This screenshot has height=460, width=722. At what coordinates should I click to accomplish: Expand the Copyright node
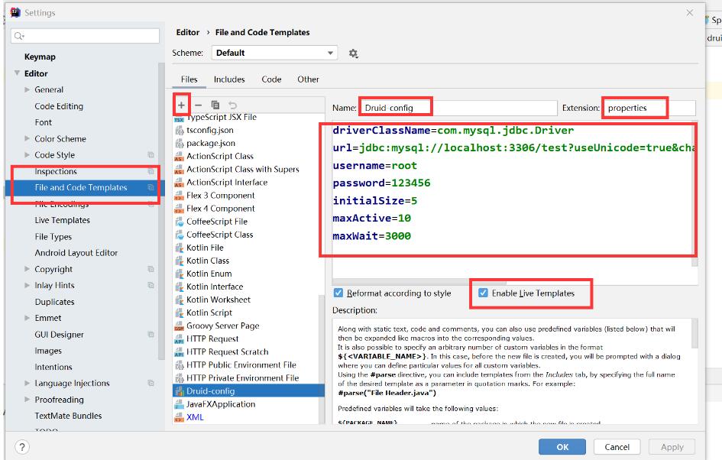pos(28,269)
